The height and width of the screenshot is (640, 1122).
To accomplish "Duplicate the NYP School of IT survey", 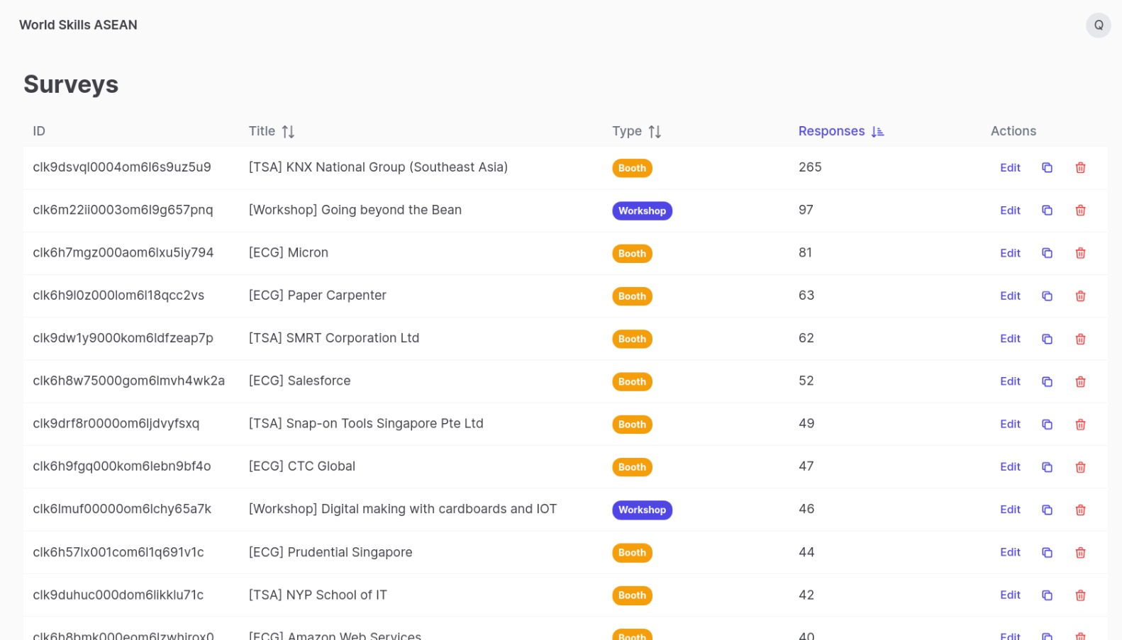I will [1046, 595].
